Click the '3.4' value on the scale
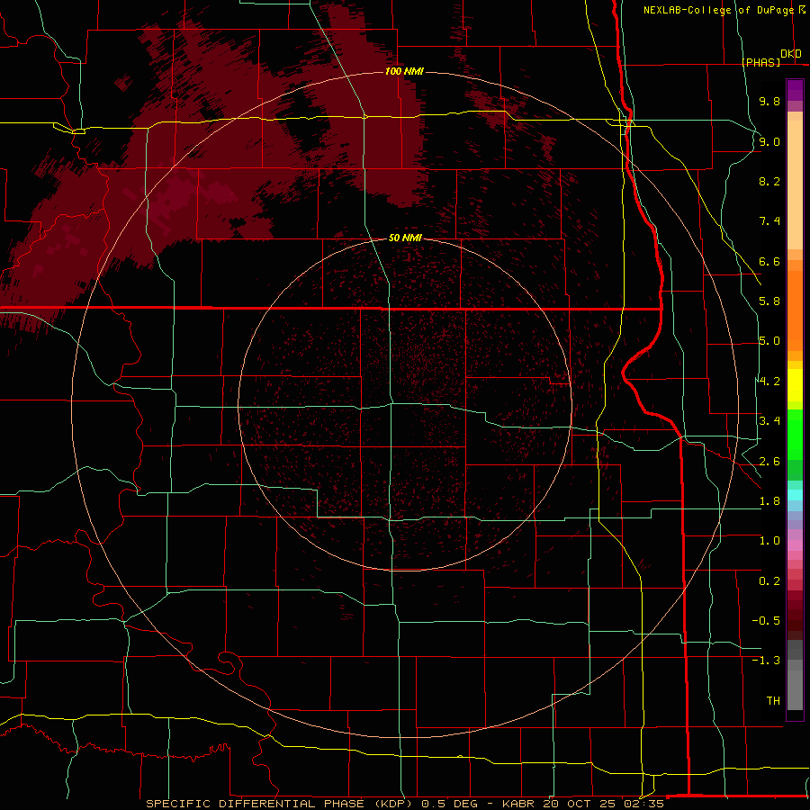The image size is (810, 810). click(769, 421)
